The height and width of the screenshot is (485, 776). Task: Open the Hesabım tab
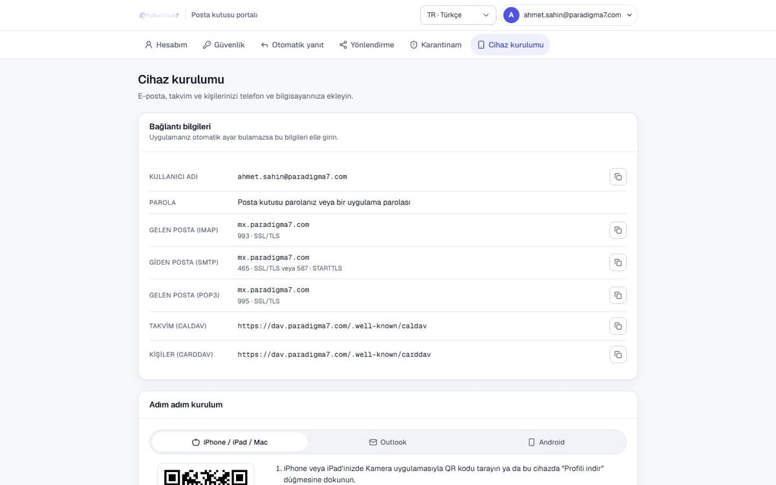pos(166,45)
